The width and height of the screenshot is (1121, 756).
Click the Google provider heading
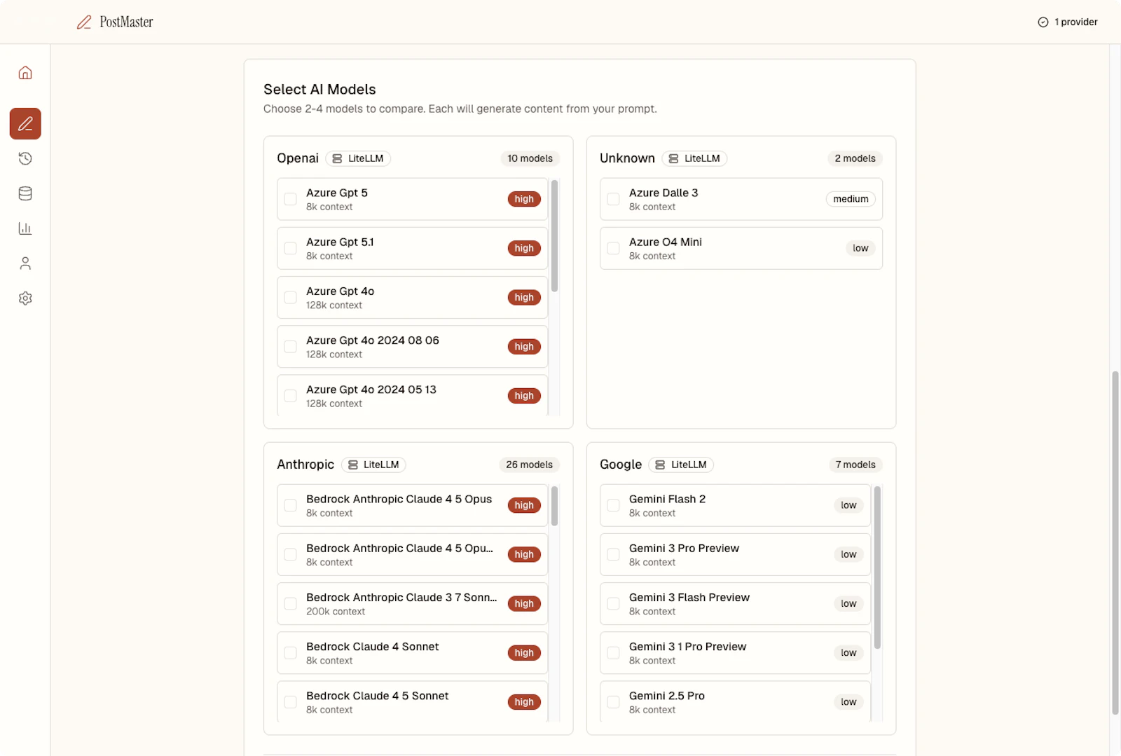[x=621, y=465]
